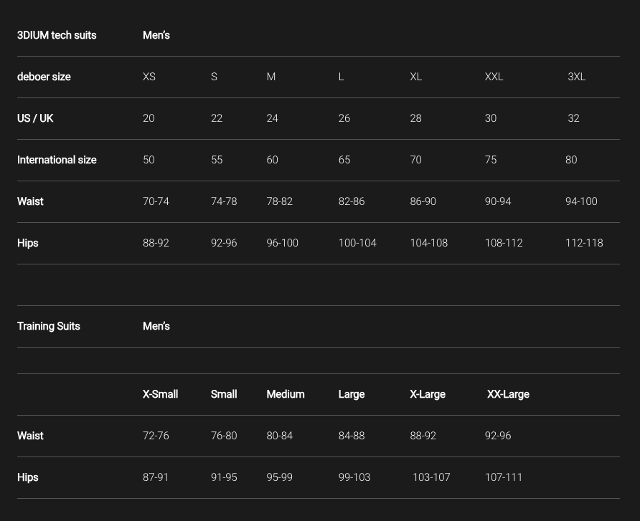This screenshot has width=640, height=521.
Task: Click the X-Small training size header
Action: click(x=160, y=394)
